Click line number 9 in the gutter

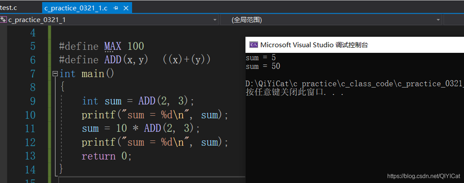tap(33, 101)
